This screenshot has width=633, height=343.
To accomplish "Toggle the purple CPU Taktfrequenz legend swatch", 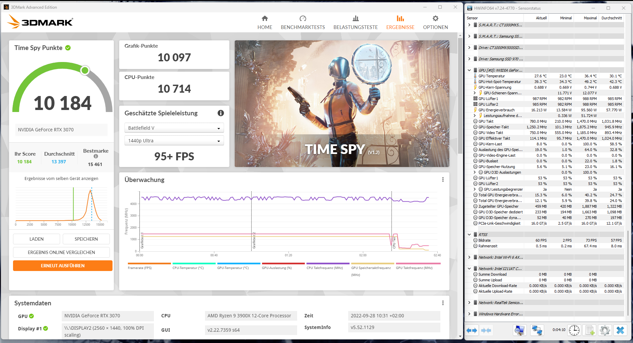I will click(328, 263).
